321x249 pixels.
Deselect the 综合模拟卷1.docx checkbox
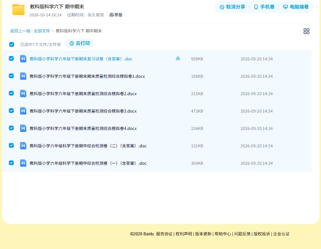point(11,76)
